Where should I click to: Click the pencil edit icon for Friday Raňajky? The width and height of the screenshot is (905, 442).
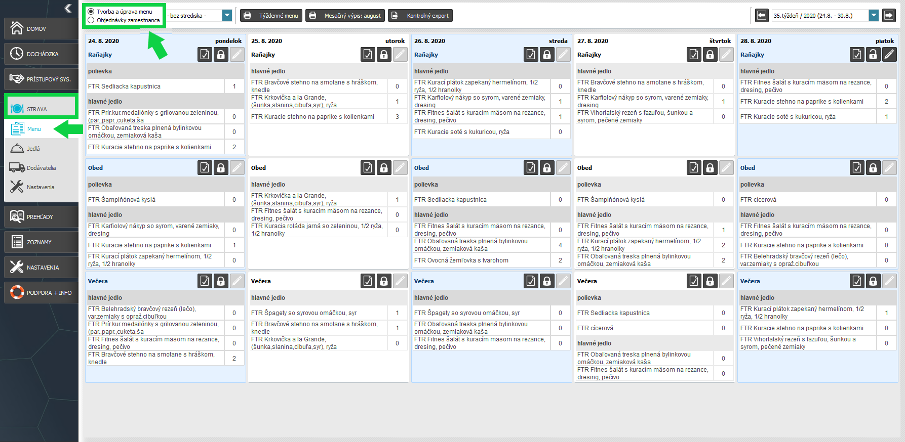(x=889, y=55)
